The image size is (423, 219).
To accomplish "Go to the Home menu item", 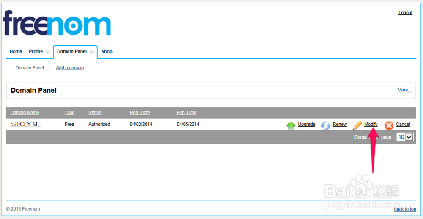I will pos(16,51).
